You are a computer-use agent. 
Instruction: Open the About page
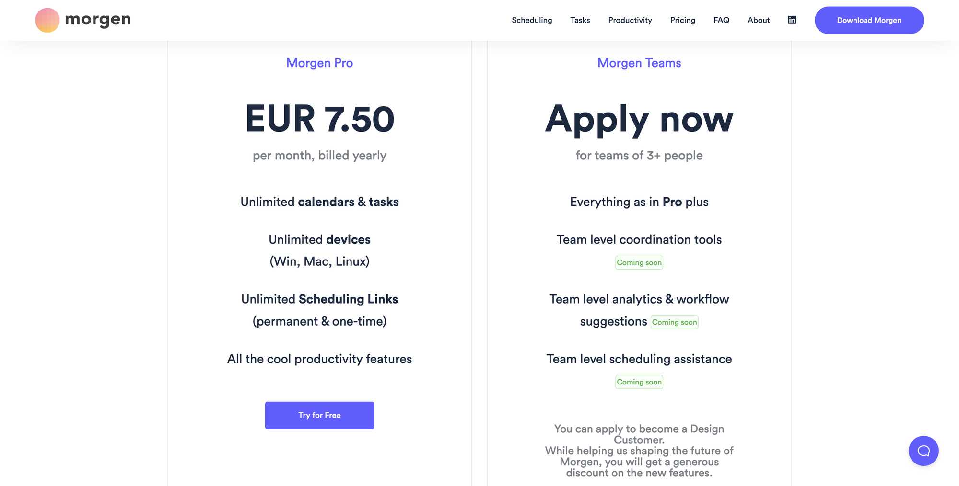coord(758,20)
